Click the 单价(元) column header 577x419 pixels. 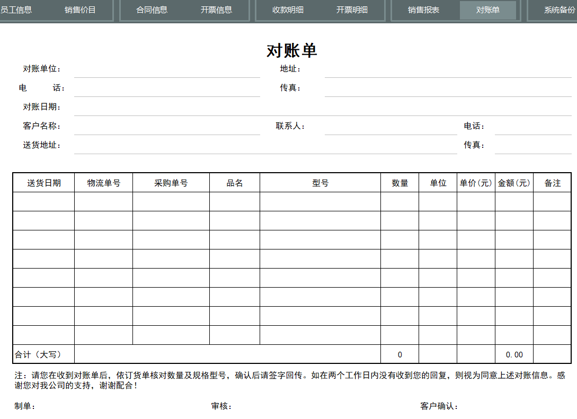point(476,183)
